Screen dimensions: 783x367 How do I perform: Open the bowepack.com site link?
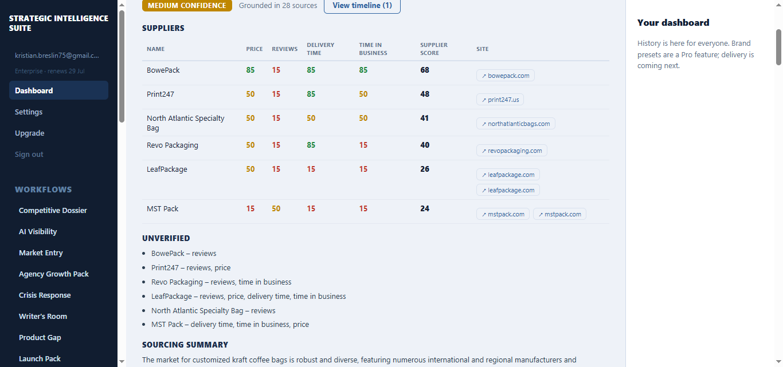(505, 76)
